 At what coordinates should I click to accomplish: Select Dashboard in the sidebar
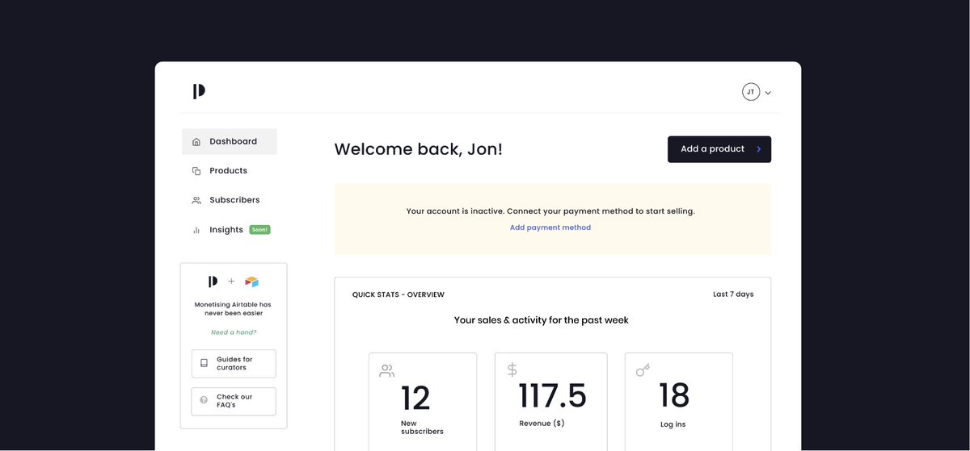230,141
